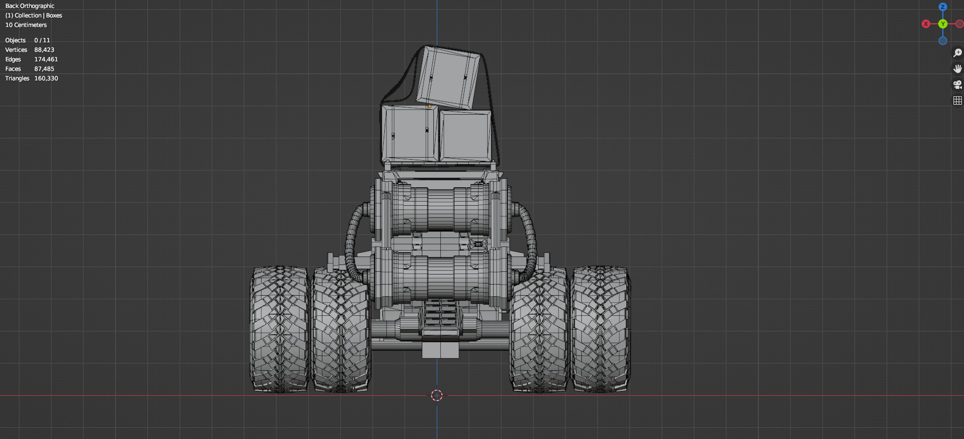Click the Edges value '174,461'
This screenshot has width=964, height=439.
click(x=46, y=59)
